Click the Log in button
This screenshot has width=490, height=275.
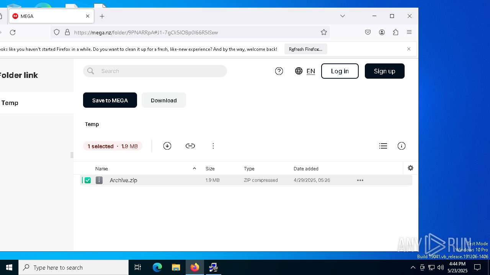click(x=340, y=71)
